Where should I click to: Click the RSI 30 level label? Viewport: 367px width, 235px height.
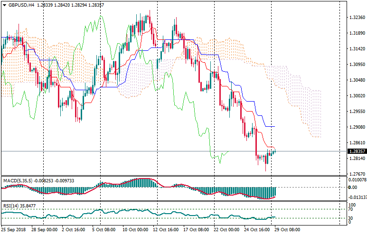click(x=351, y=218)
